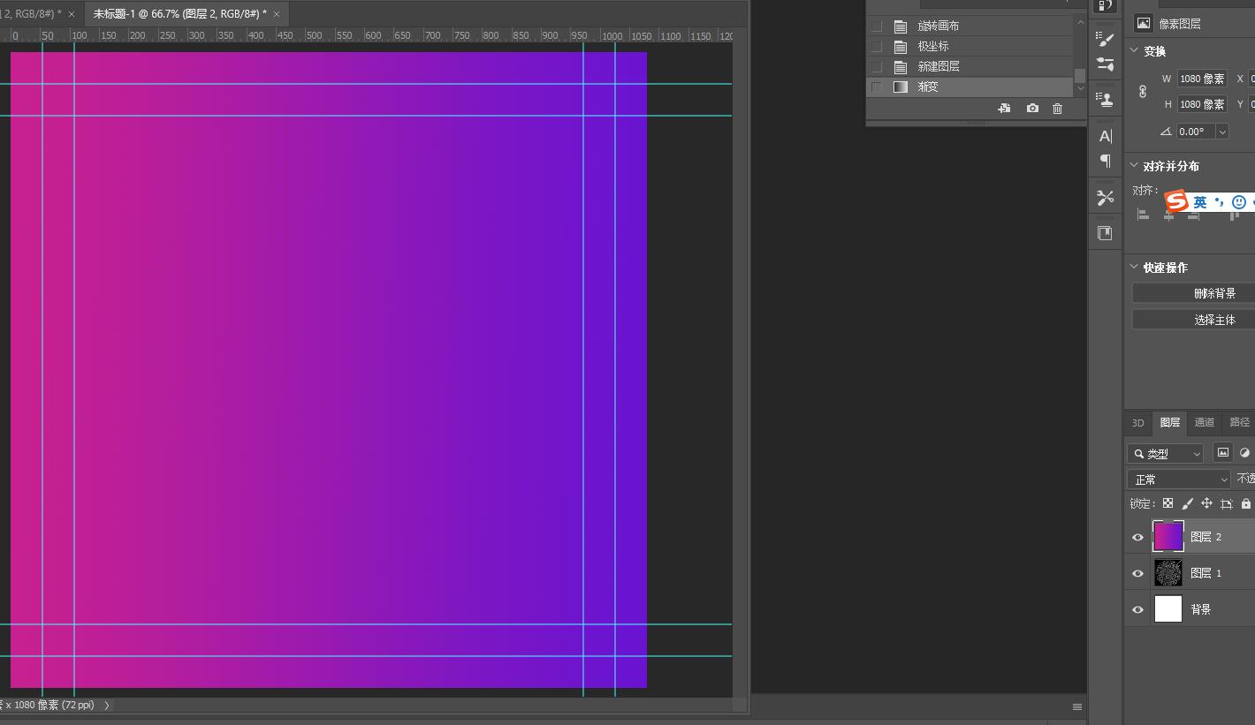Click the W width input field

click(1202, 79)
